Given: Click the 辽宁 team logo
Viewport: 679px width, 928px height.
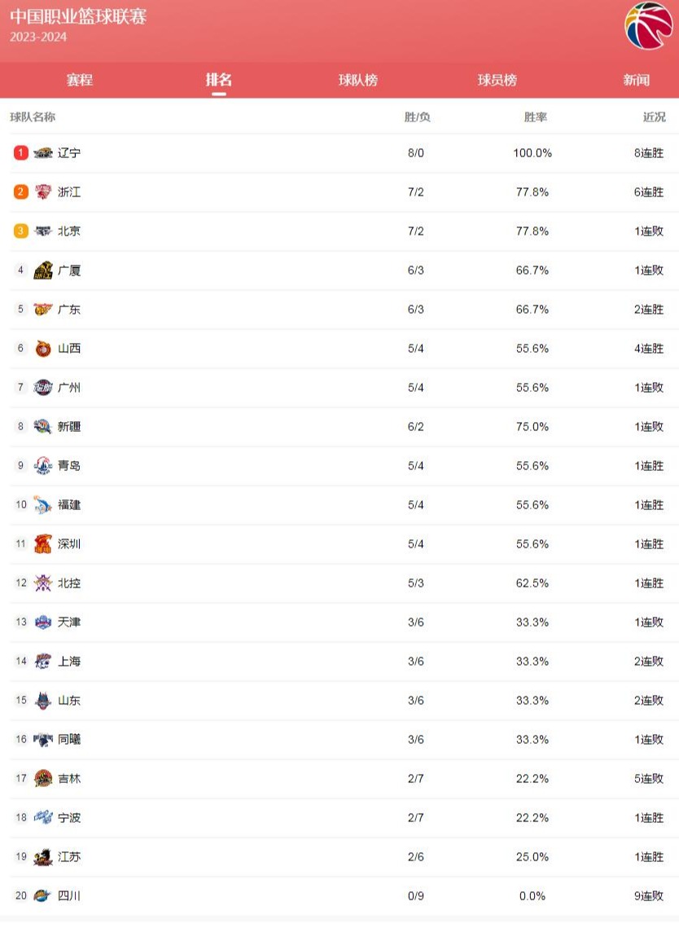Looking at the screenshot, I should click(43, 153).
